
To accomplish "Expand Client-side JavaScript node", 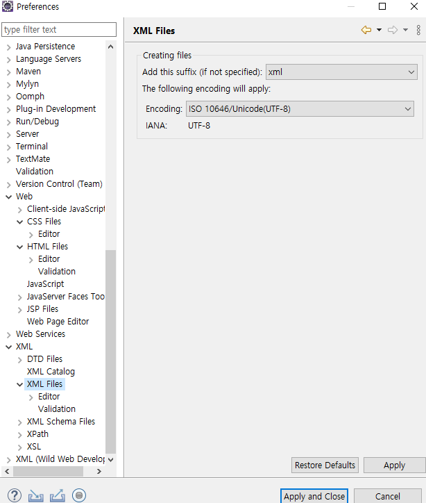I will pyautogui.click(x=20, y=210).
